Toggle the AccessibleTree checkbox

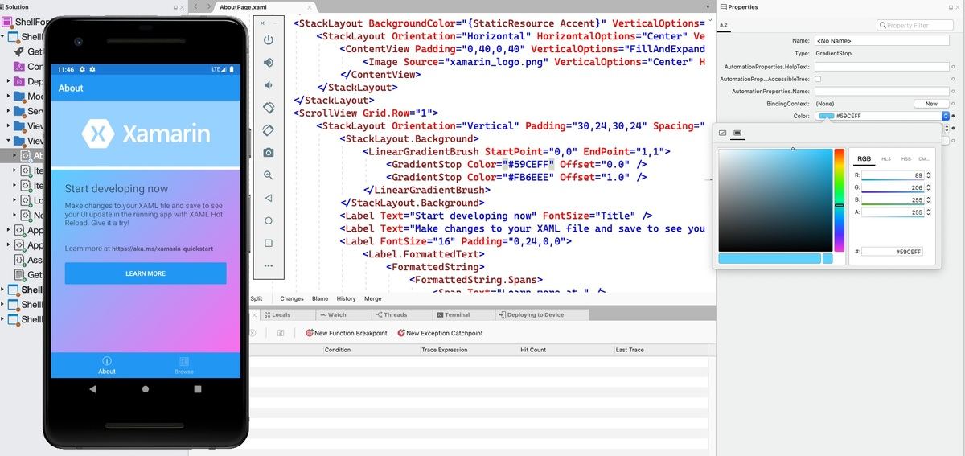[818, 79]
